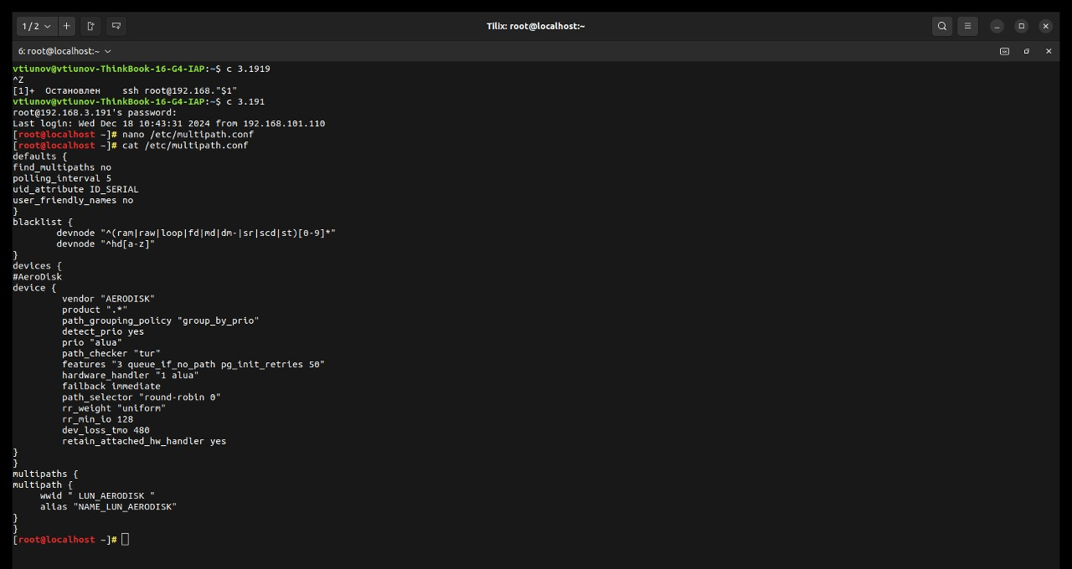Add a new session with the plus button
Screen dimensions: 1072x569
click(x=67, y=26)
